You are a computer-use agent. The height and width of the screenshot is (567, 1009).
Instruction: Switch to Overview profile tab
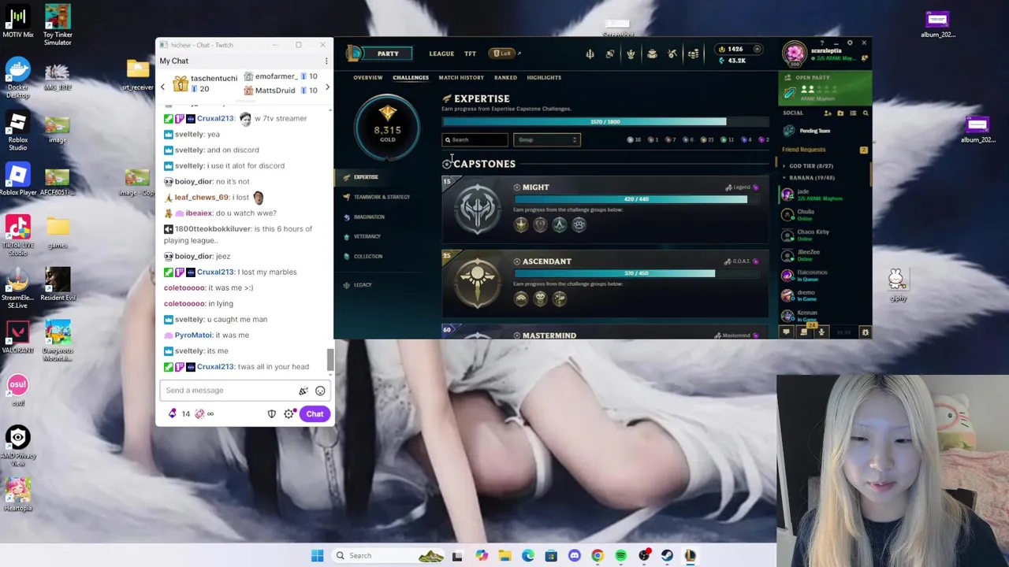click(367, 78)
